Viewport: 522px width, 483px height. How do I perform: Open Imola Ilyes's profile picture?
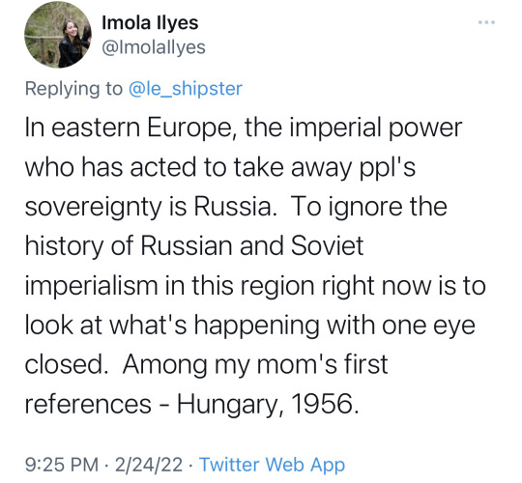58,35
